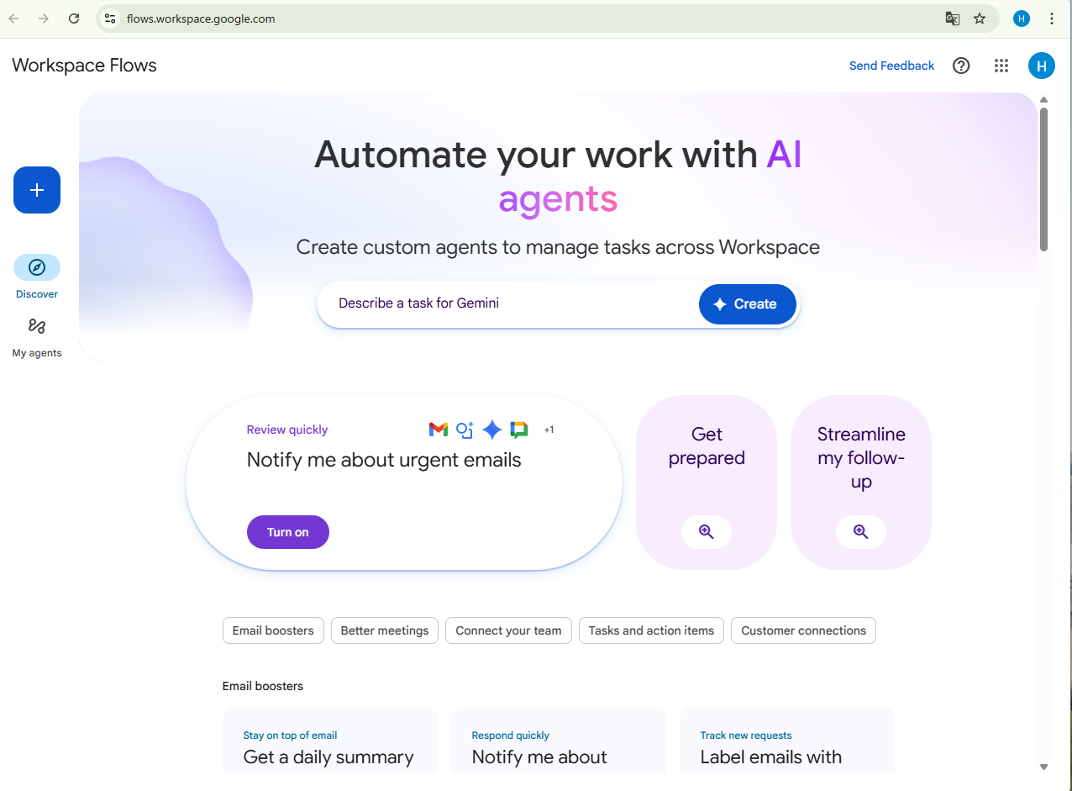Click the +1 more apps indicator

[549, 430]
